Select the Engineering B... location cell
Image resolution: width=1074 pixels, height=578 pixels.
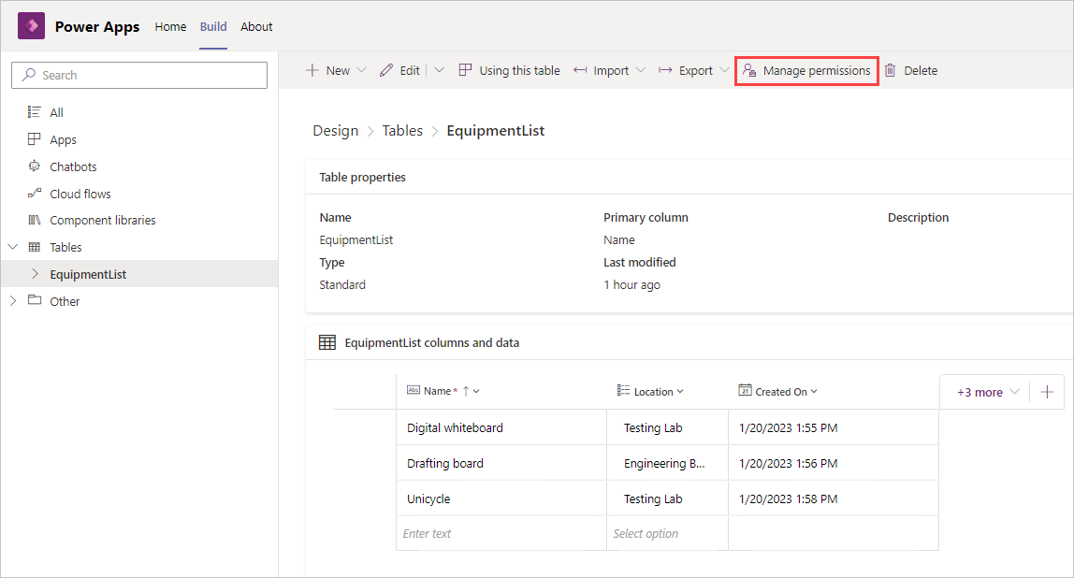tap(667, 463)
